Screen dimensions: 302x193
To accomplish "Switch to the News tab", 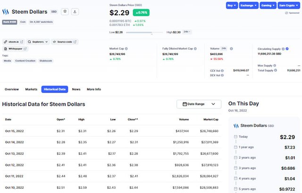I will (x=76, y=89).
